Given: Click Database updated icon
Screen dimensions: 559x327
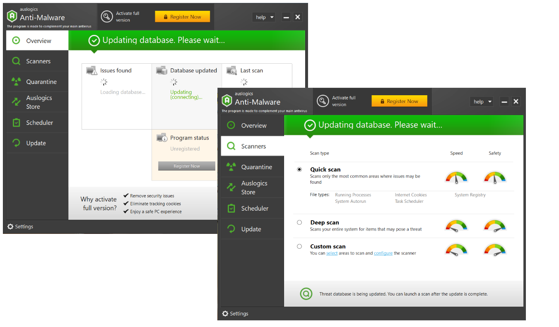Looking at the screenshot, I should 161,70.
